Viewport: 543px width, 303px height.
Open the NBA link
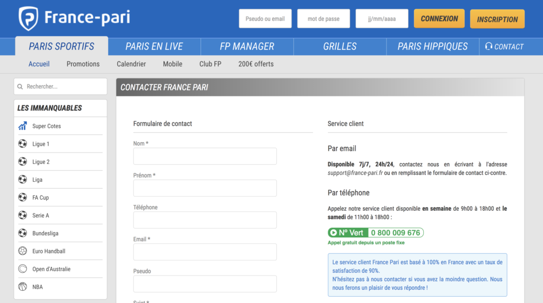(x=38, y=287)
